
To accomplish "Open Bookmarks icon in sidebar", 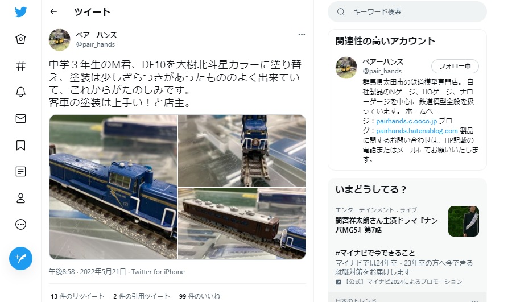I will click(20, 145).
